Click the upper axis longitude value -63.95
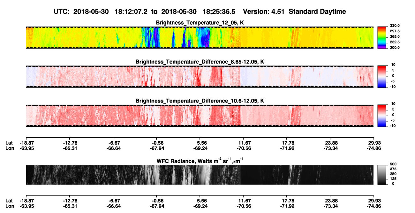 pyautogui.click(x=26, y=148)
